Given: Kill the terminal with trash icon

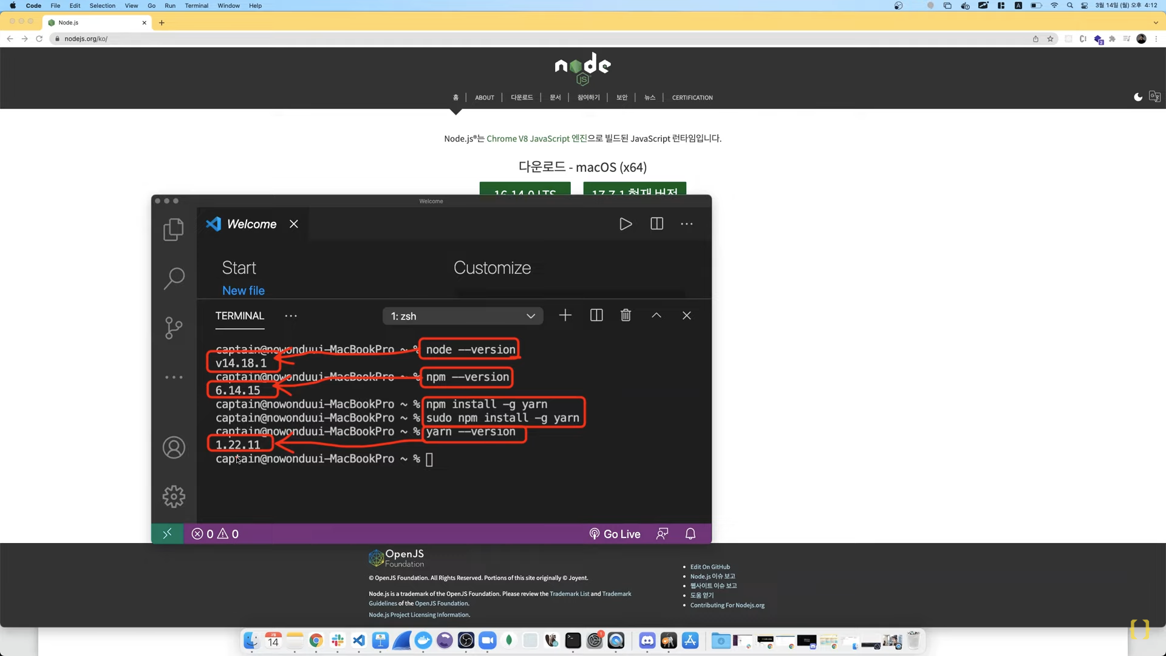Looking at the screenshot, I should 626,315.
